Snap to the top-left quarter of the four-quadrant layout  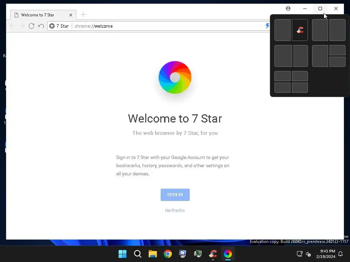pyautogui.click(x=282, y=76)
